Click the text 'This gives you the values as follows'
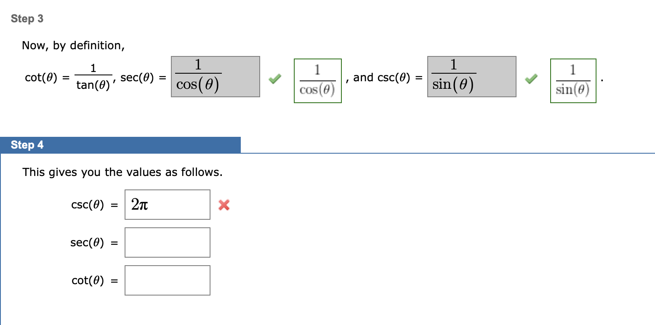655x325 pixels. tap(122, 172)
